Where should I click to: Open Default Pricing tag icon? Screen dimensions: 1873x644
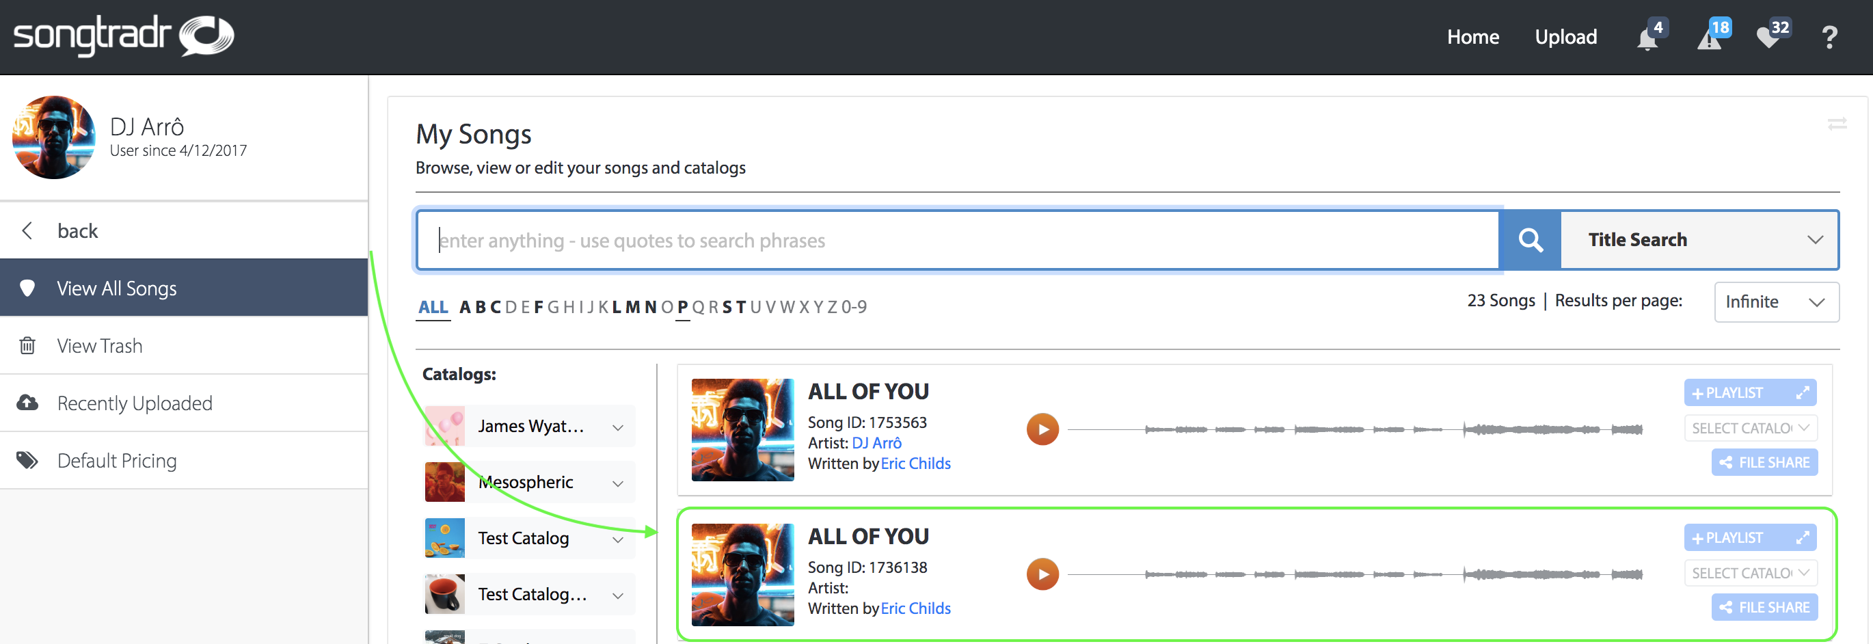27,460
